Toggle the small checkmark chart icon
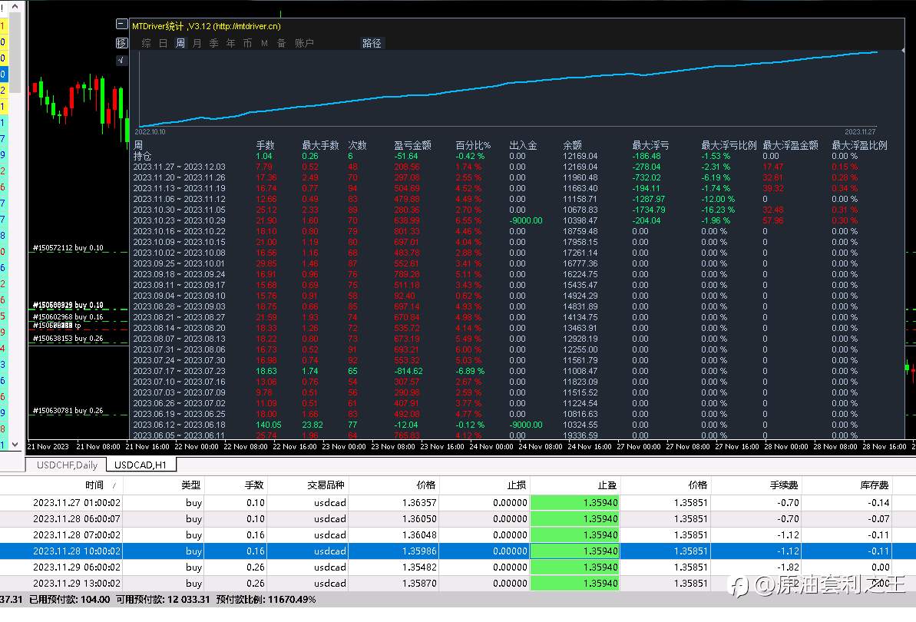The image size is (916, 622). 121,60
